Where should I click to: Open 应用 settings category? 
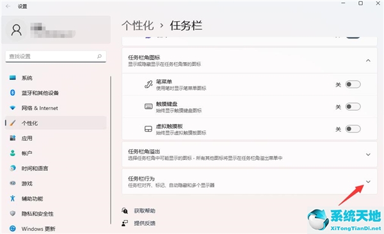(x=56, y=138)
